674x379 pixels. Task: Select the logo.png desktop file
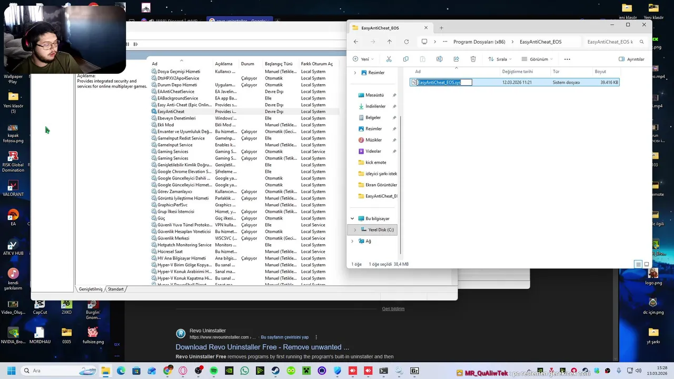[x=653, y=276]
